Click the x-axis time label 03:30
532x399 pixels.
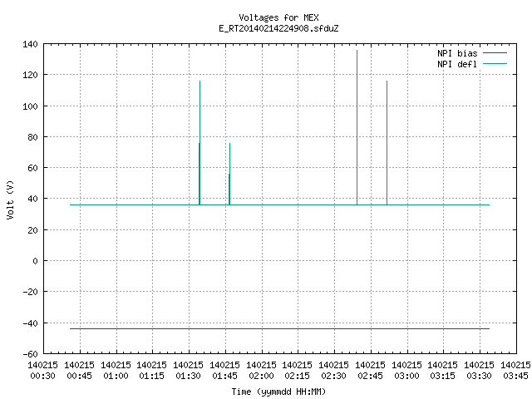point(479,376)
